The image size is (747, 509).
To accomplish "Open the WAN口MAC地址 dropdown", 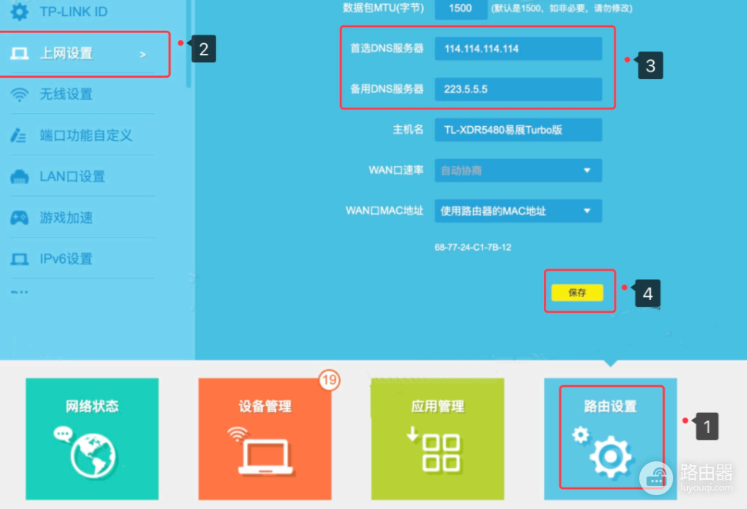I will tap(518, 211).
